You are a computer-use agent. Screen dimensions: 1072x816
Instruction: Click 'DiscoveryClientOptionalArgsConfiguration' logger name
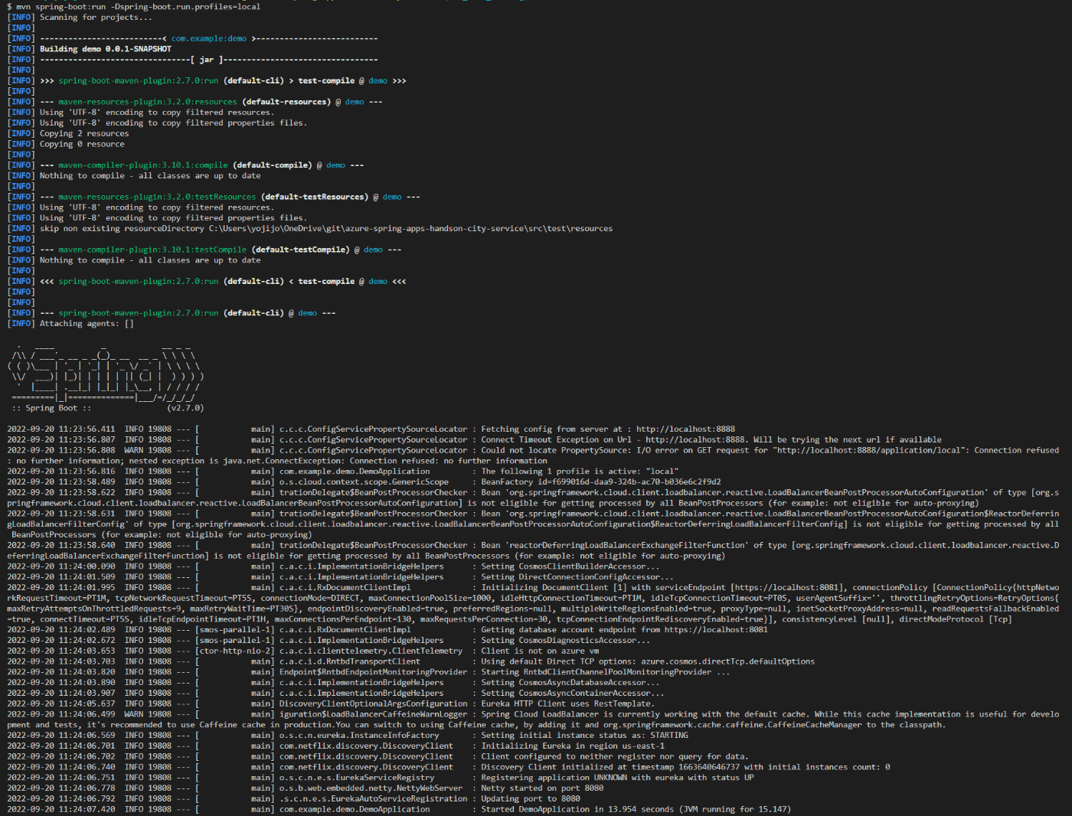pos(373,704)
